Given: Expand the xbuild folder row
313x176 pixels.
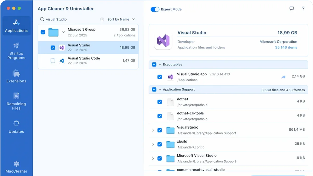Looking at the screenshot, I should point(153,144).
